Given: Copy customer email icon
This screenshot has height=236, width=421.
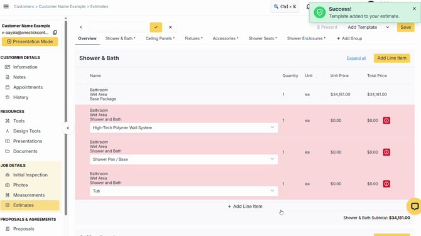Looking at the screenshot, I should click(x=55, y=33).
